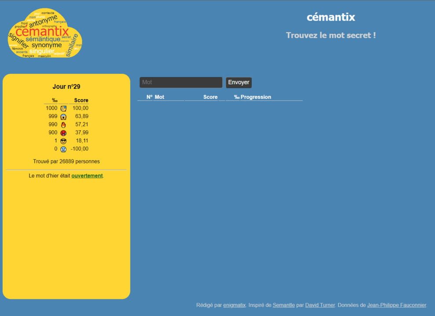Click the screaming face emoji beside 999

coord(63,117)
